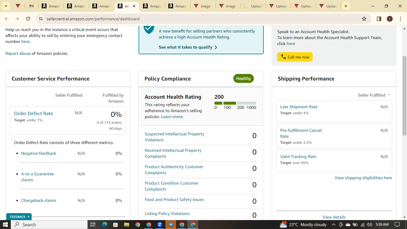Open the Wi-Fi network tray icon
The height and width of the screenshot is (229, 407).
363,225
